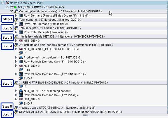
Task: Expand Row: Periodic Demand Calc (Frm Initial)
Action: click(x=16, y=95)
